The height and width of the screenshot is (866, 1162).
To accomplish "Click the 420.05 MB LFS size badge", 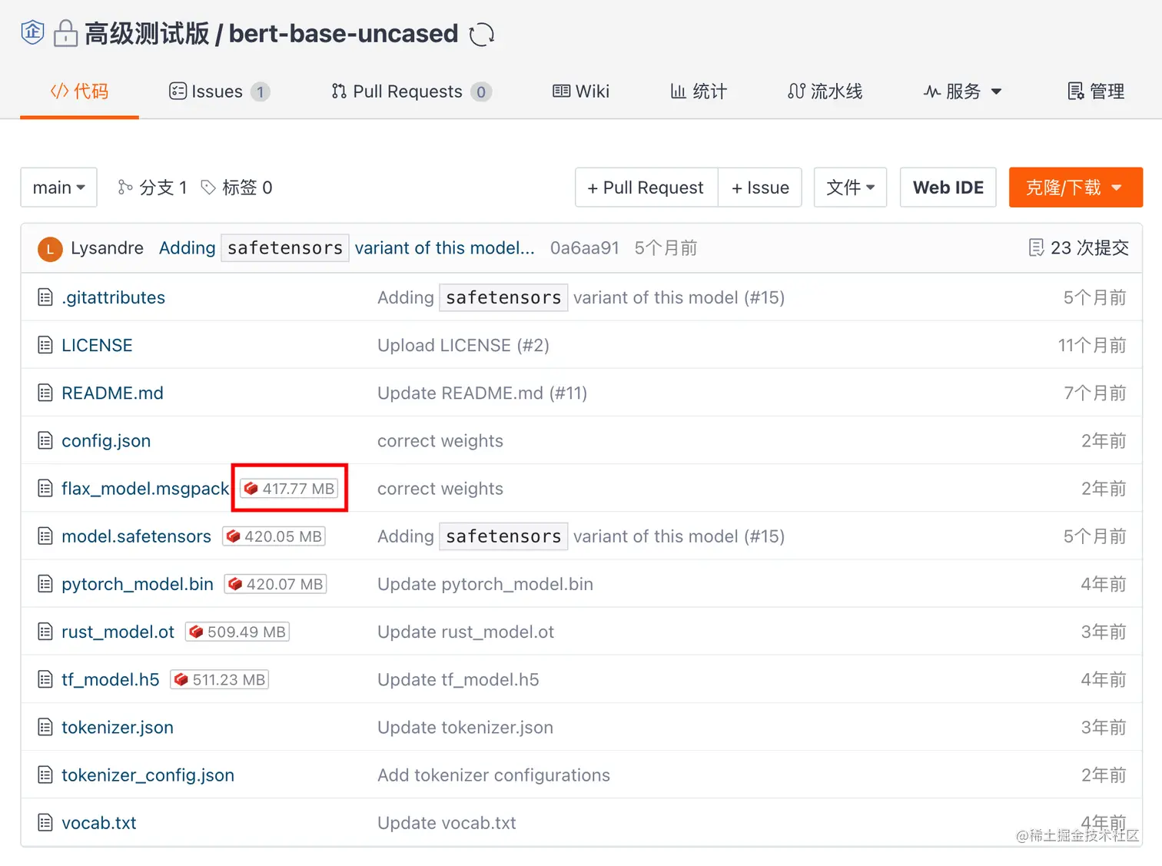I will point(274,536).
